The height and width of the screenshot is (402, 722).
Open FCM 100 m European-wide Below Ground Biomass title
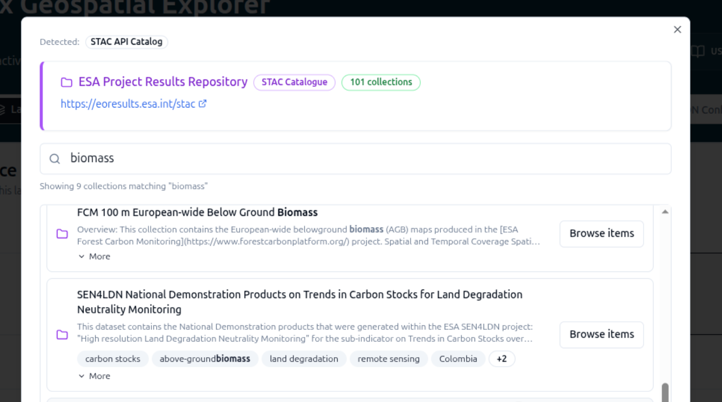click(x=197, y=212)
